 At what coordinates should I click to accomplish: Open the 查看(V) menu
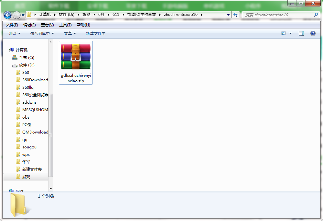pos(48,25)
